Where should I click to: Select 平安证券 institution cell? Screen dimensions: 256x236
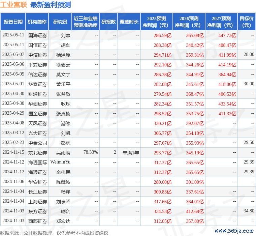38,65
